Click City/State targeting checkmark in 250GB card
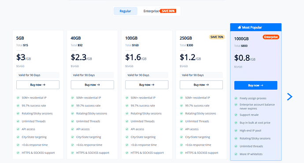Viewport: 304px width, 163px height. point(182,137)
